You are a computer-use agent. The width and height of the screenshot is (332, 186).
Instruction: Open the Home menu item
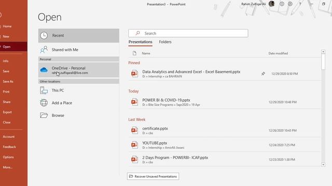tap(7, 26)
